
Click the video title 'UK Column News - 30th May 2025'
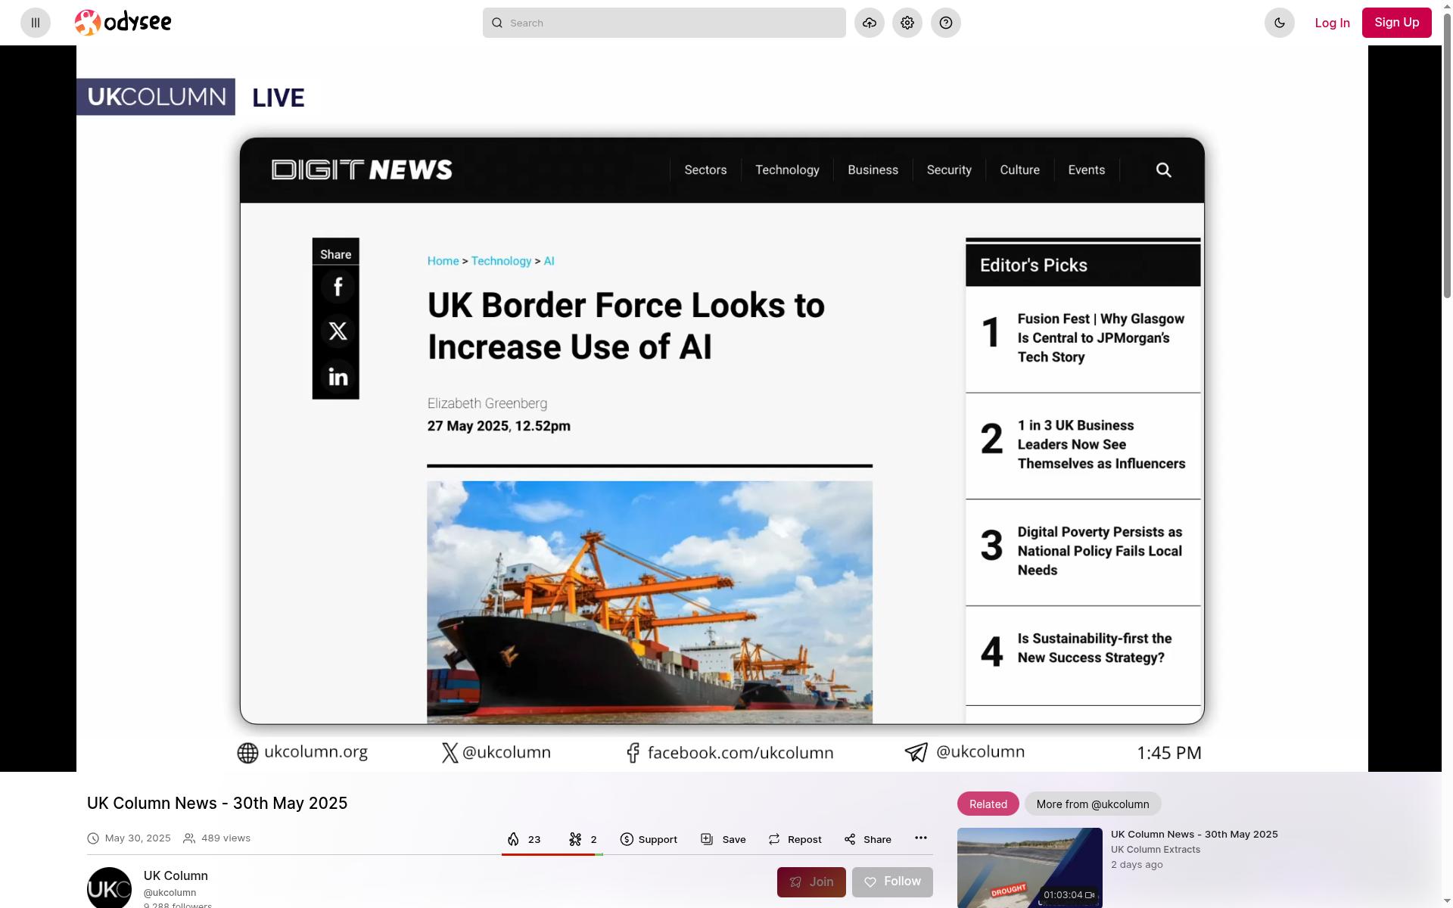click(x=217, y=804)
